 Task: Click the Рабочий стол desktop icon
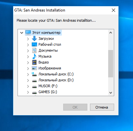point(34,44)
